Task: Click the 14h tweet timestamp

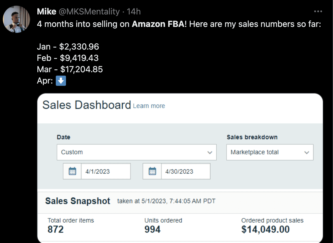Action: tap(134, 12)
